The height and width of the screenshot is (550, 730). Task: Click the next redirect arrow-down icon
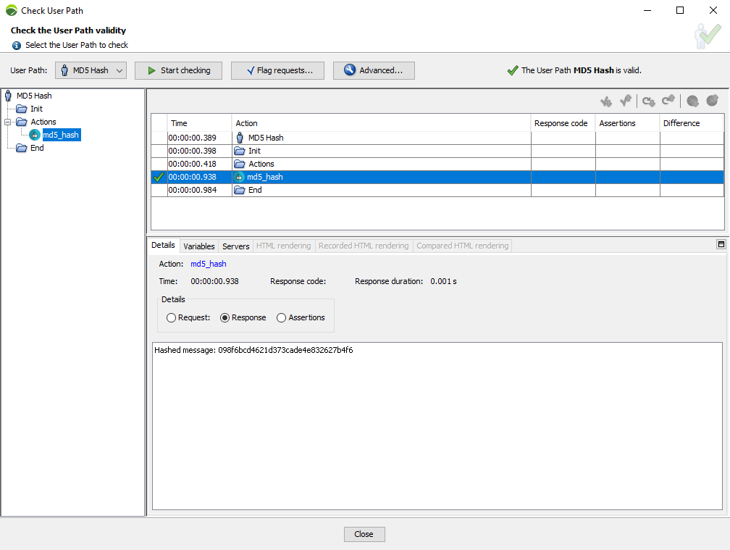[x=648, y=101]
